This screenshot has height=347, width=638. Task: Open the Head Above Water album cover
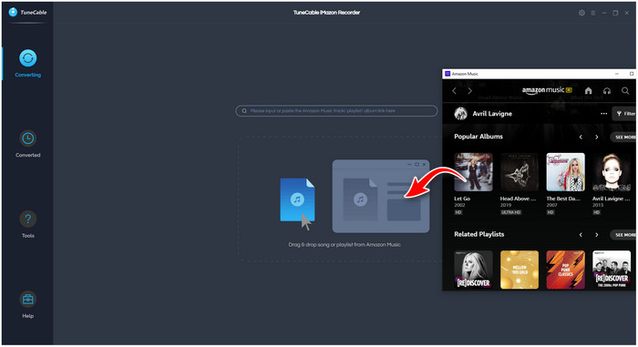(x=520, y=172)
